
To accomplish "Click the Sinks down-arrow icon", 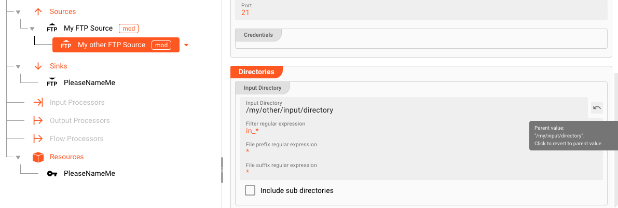I will click(x=38, y=66).
